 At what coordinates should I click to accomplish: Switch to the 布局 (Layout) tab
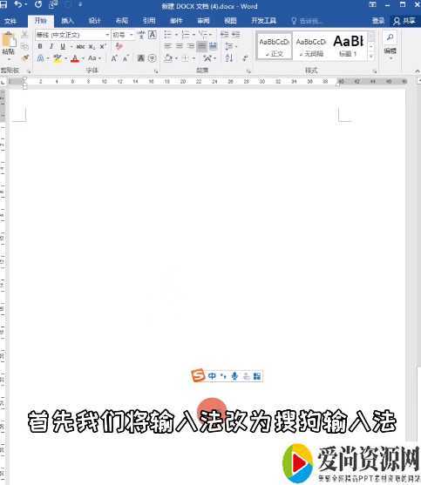tap(122, 21)
